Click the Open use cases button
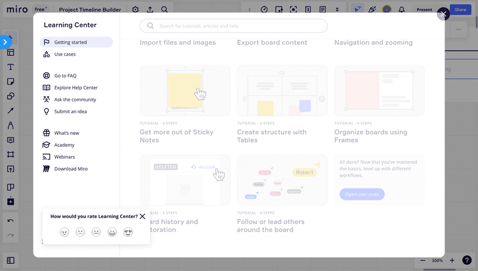478x271 pixels. click(362, 194)
